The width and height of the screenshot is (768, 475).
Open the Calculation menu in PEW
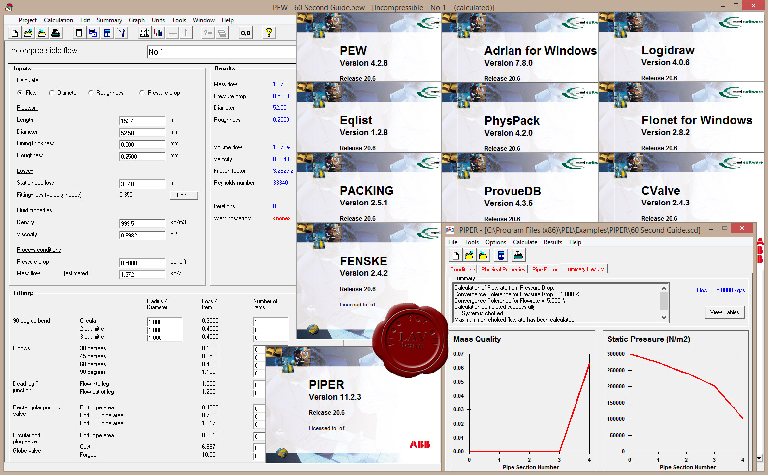point(59,20)
